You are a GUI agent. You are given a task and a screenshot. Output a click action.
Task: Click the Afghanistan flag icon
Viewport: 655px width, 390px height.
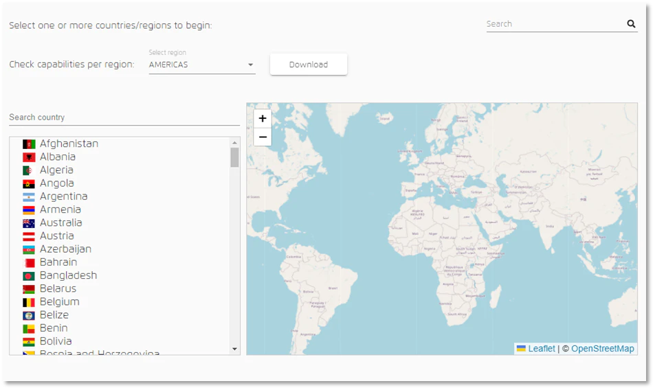(29, 144)
